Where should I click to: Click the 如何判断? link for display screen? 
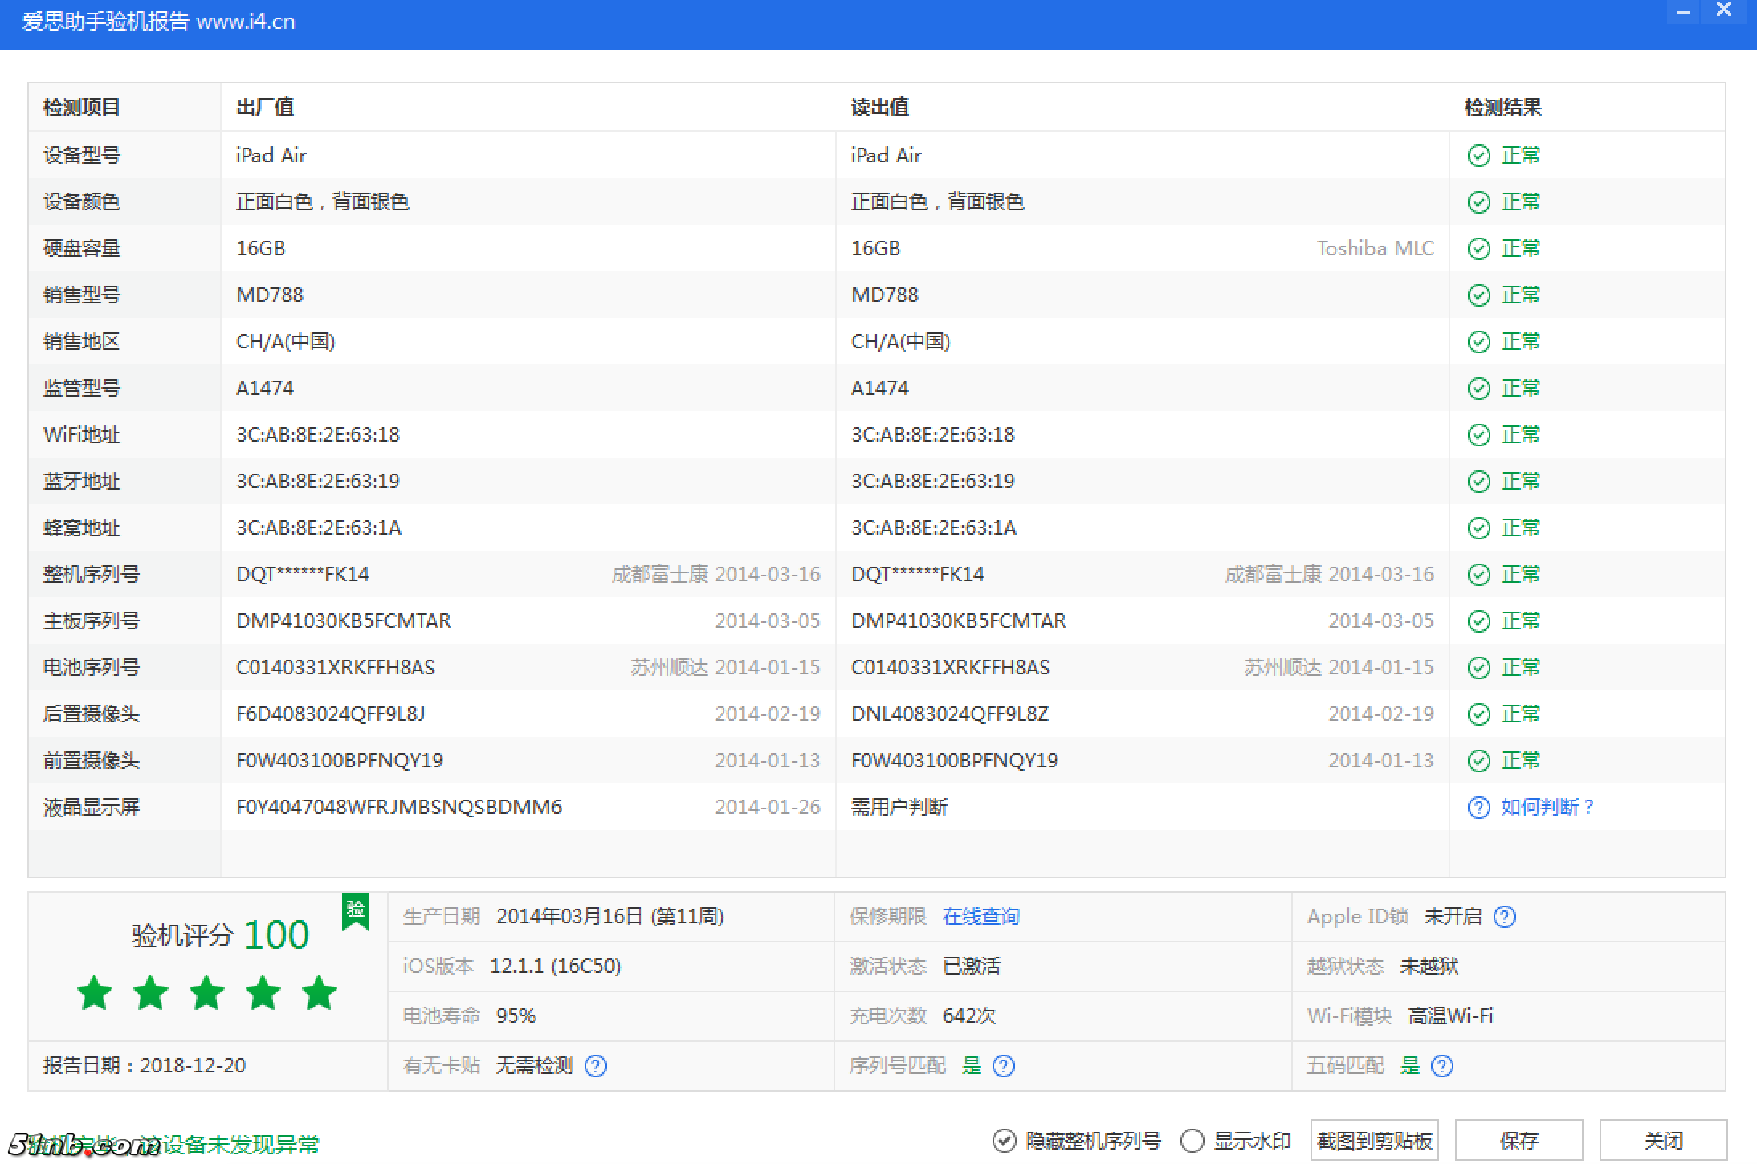[1546, 808]
